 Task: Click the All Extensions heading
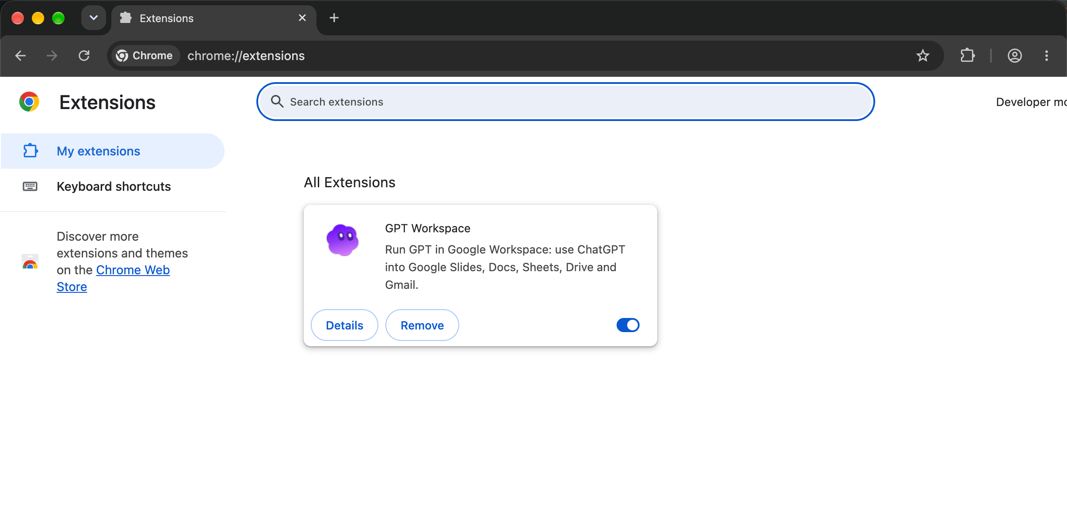[349, 182]
